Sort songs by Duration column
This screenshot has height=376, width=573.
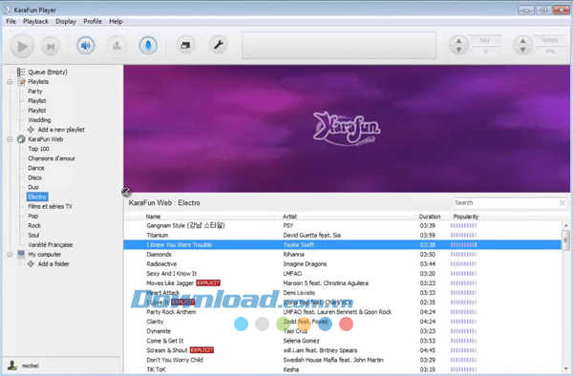tap(430, 217)
